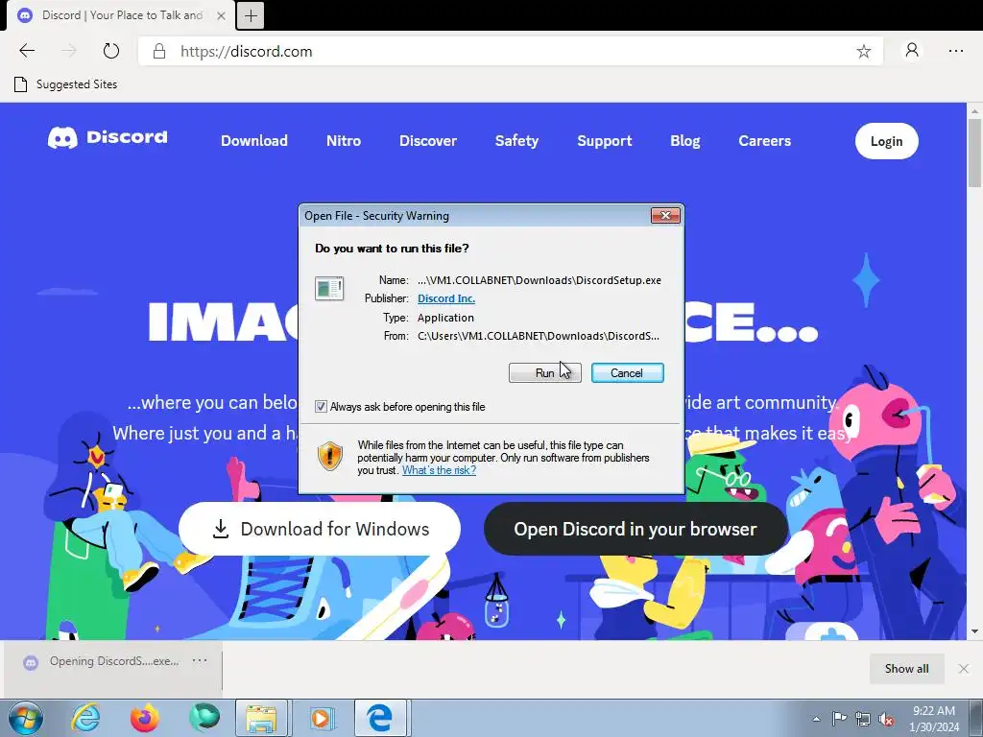Open the Discord Inc. publisher link

tap(445, 298)
